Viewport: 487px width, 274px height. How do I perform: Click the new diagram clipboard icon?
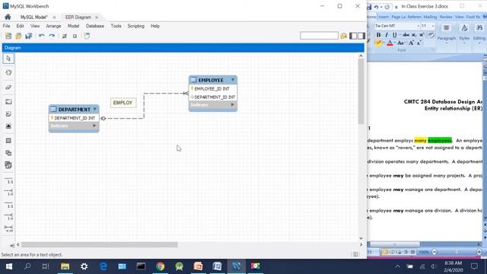click(87, 36)
